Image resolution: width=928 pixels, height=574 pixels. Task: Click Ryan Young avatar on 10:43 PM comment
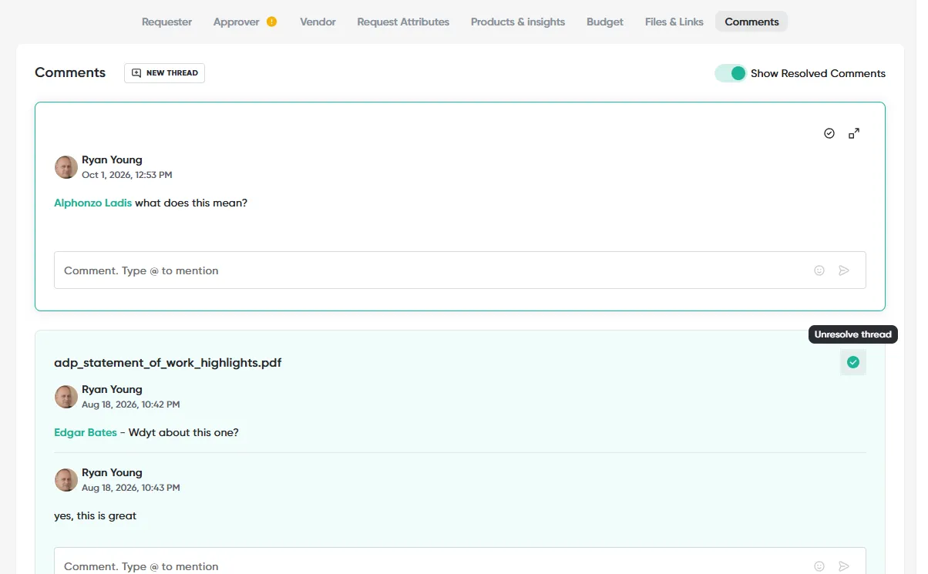[x=66, y=480]
